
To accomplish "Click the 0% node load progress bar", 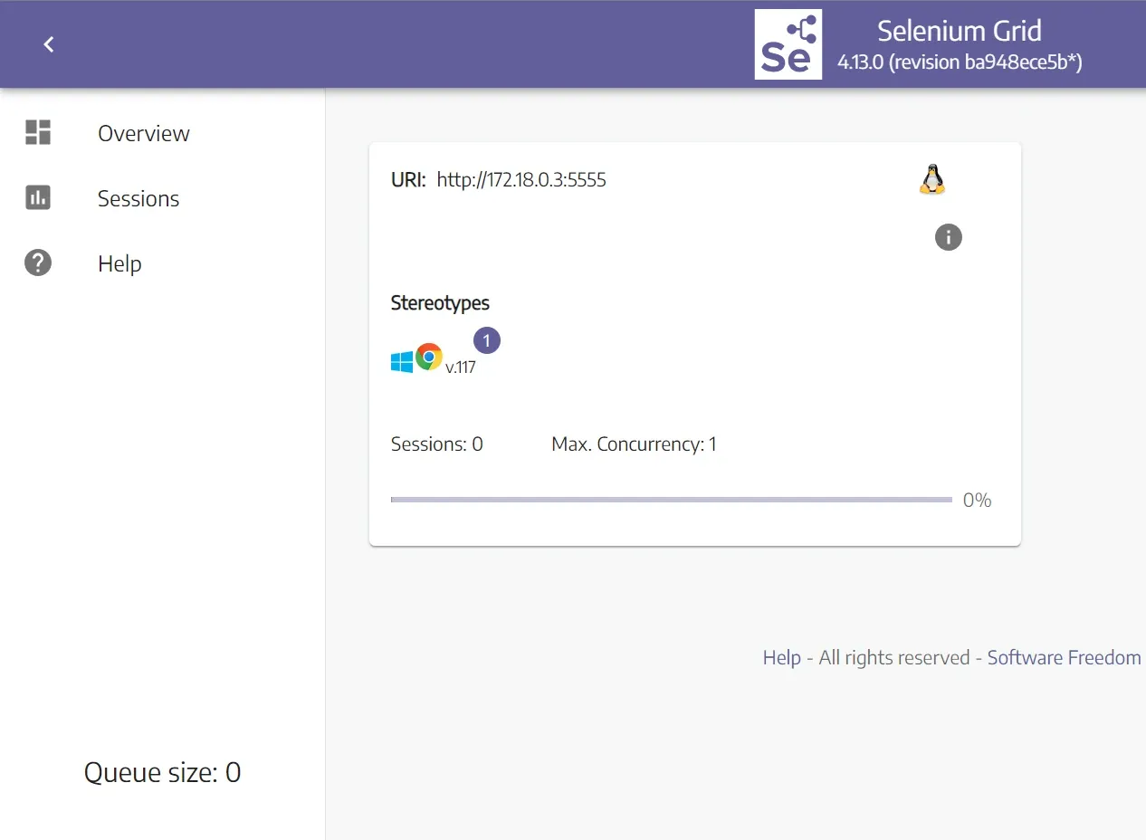I will pyautogui.click(x=671, y=499).
